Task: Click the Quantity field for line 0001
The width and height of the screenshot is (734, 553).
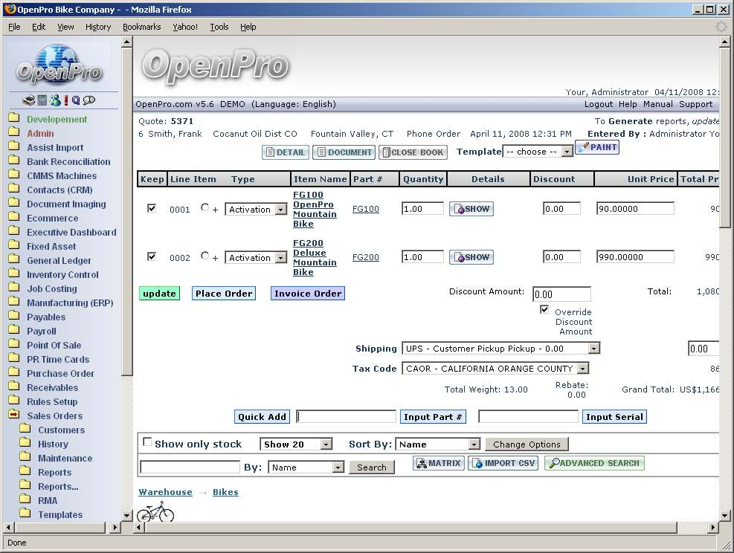Action: pos(422,209)
